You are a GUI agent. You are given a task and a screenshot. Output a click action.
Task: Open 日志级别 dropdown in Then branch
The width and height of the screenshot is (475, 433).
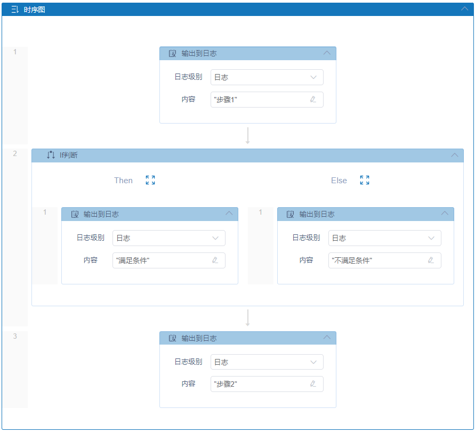(168, 238)
